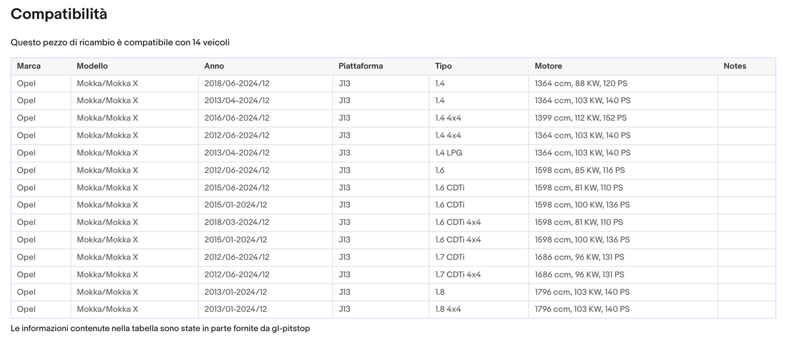Click the gl-pitstop information footnote
This screenshot has width=786, height=340.
160,329
